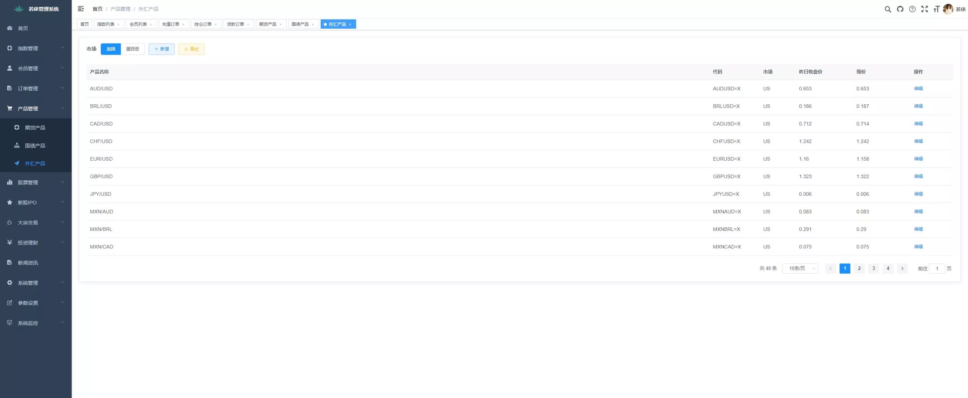Viewport: 968px width, 398px height.
Task: Select the 美国 market option
Action: click(x=111, y=49)
